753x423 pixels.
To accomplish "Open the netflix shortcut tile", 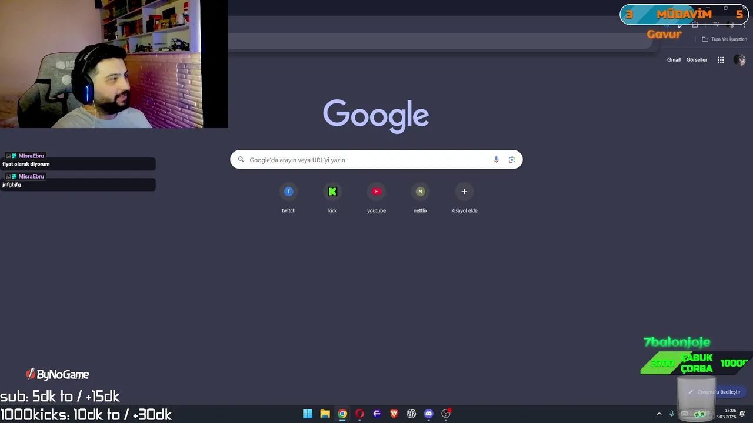I will coord(420,198).
